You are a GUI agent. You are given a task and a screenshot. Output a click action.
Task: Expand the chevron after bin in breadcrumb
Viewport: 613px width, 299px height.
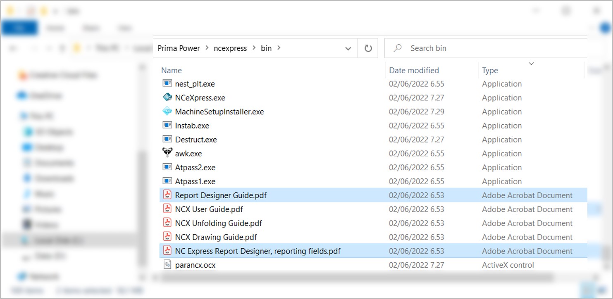[279, 48]
